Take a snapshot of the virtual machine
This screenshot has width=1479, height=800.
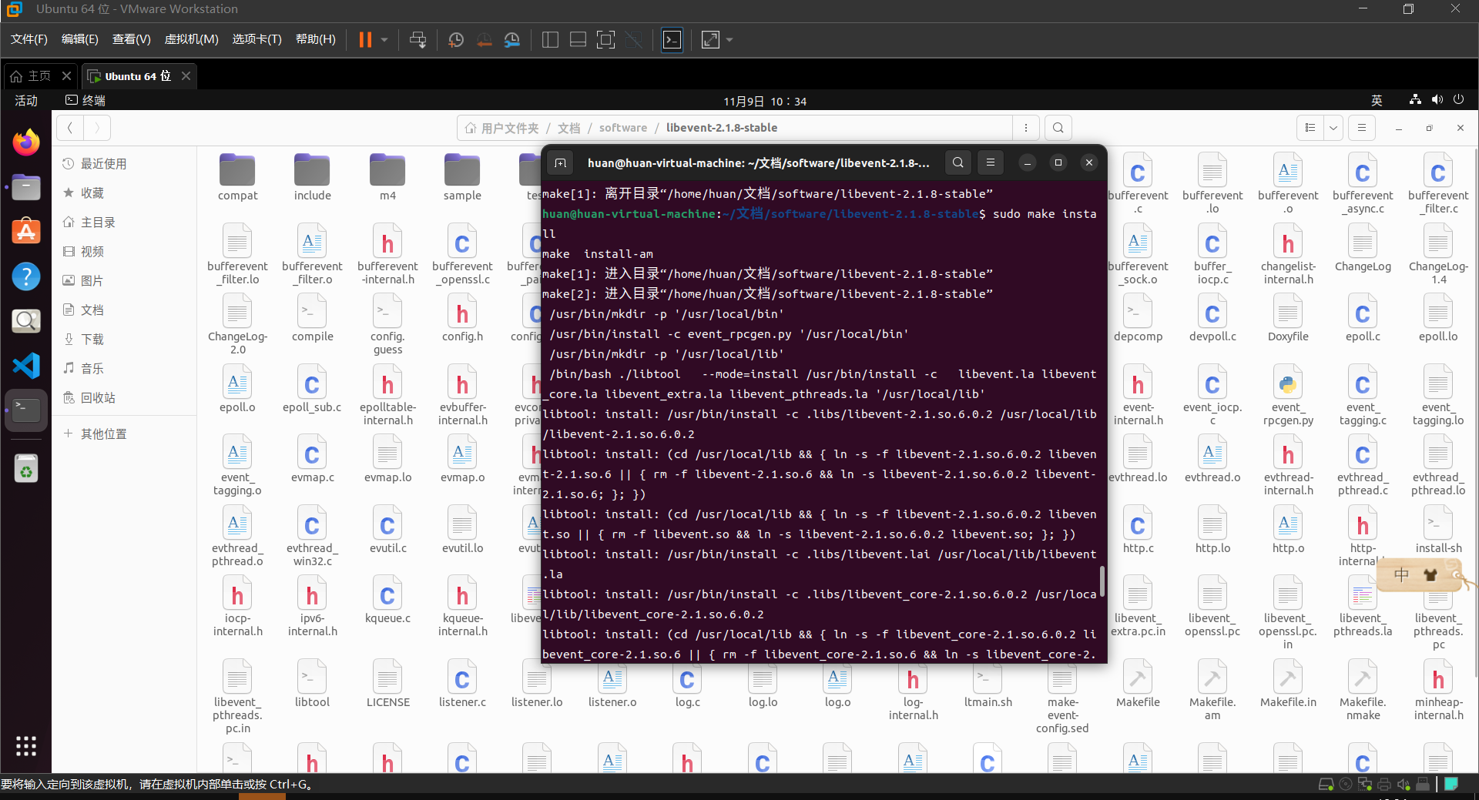454,39
